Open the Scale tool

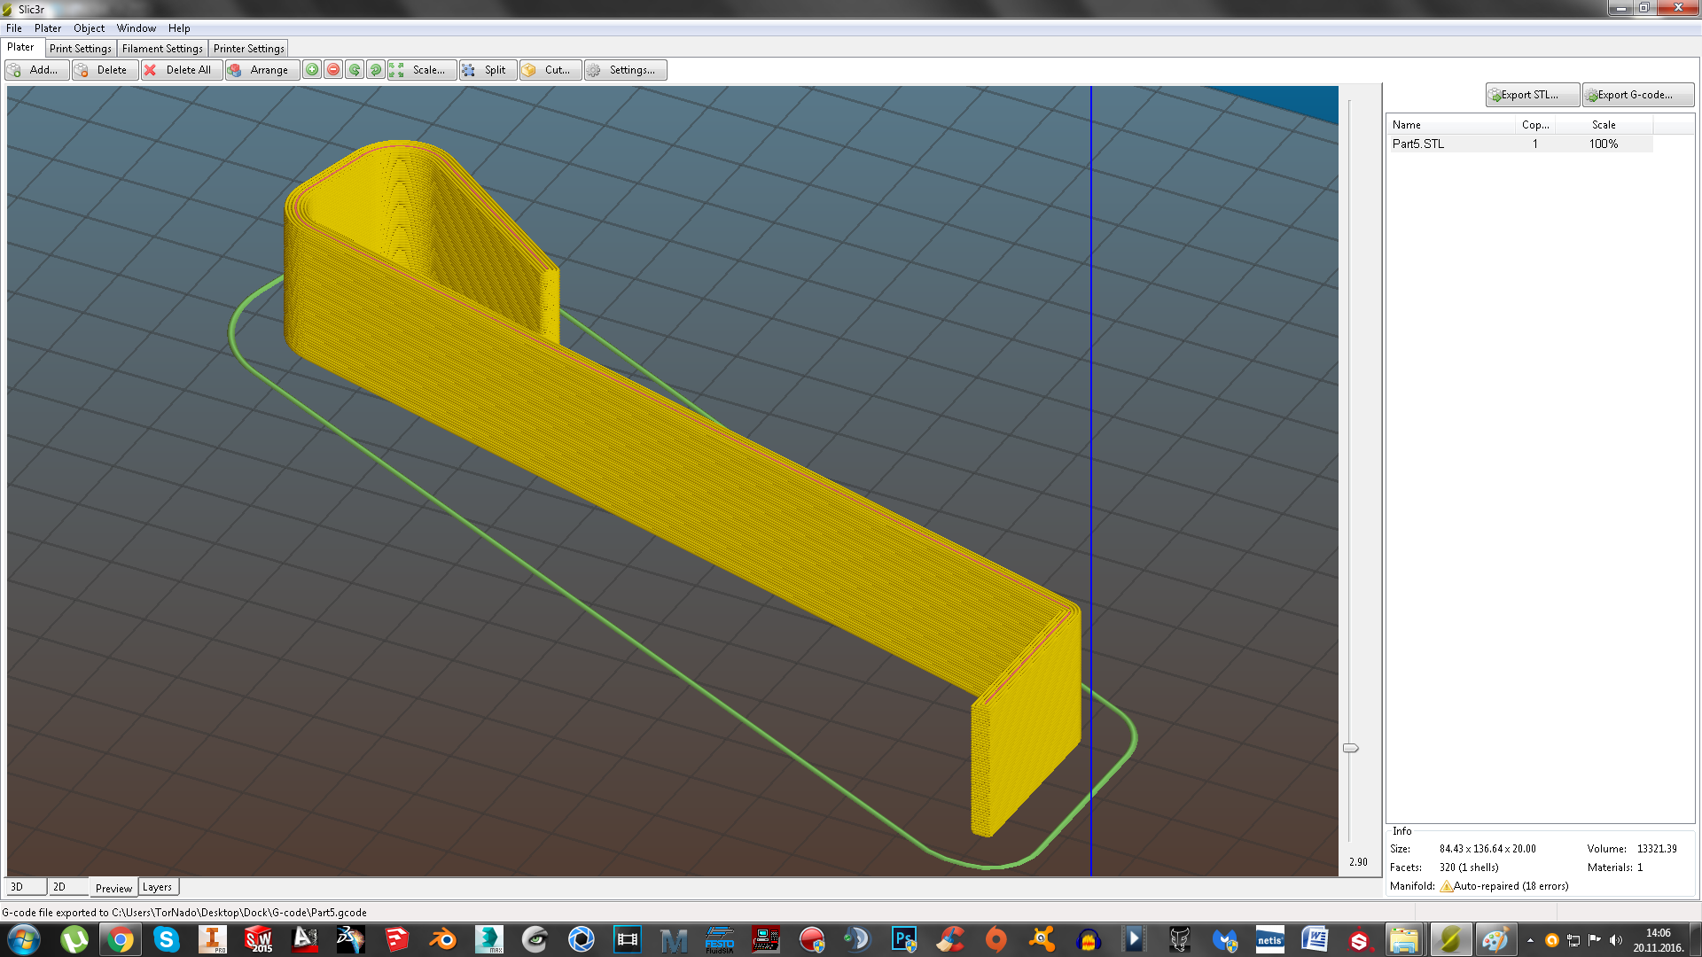point(422,70)
